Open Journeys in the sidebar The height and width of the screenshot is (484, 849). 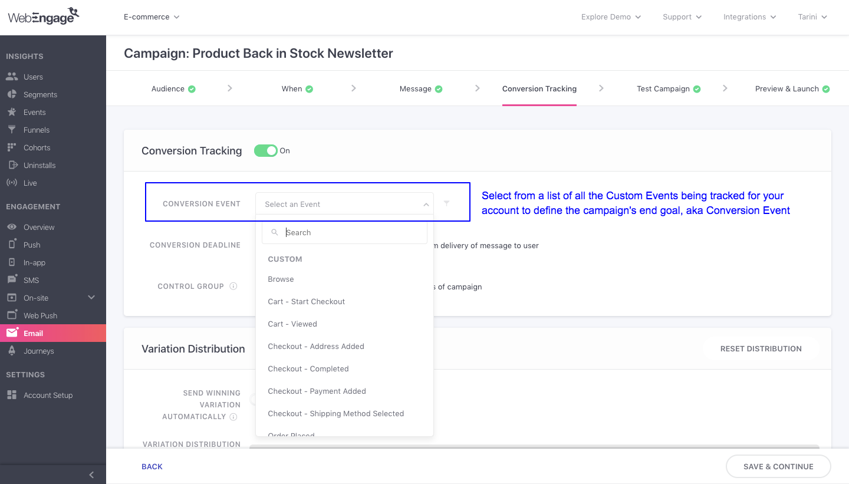[53, 351]
